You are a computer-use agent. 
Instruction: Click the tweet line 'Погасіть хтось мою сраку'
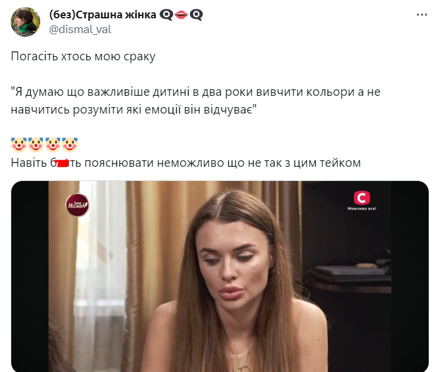click(x=83, y=56)
